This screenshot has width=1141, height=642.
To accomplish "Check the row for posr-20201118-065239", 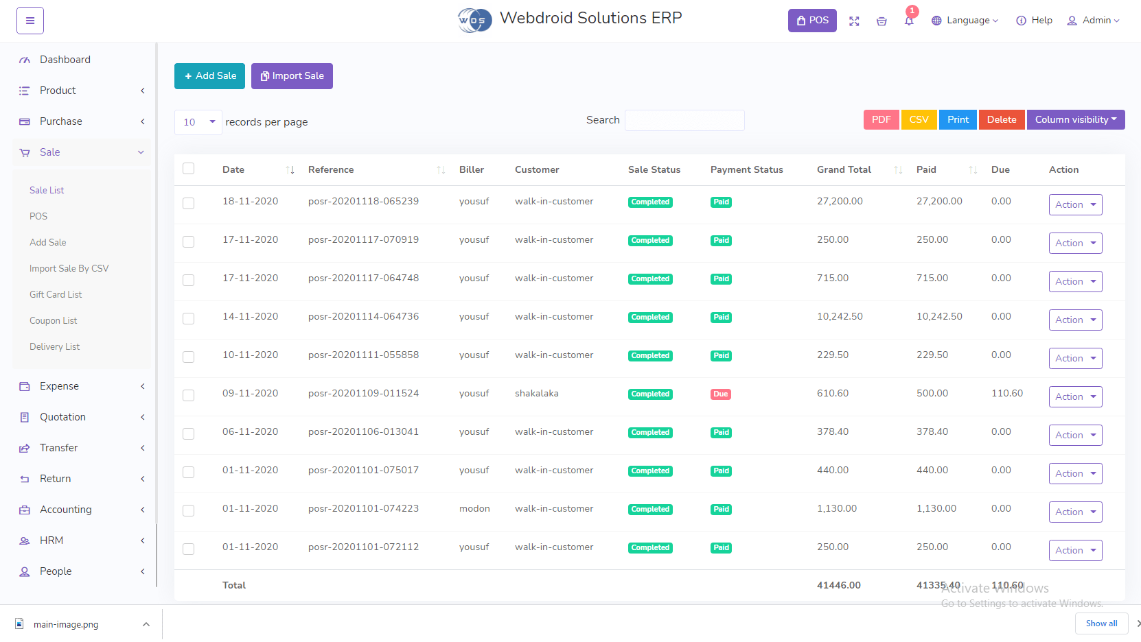I will [189, 203].
